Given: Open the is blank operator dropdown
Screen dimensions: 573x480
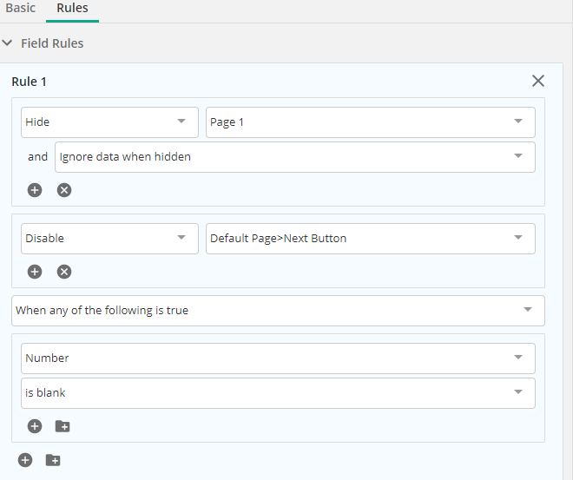Looking at the screenshot, I should (x=278, y=393).
